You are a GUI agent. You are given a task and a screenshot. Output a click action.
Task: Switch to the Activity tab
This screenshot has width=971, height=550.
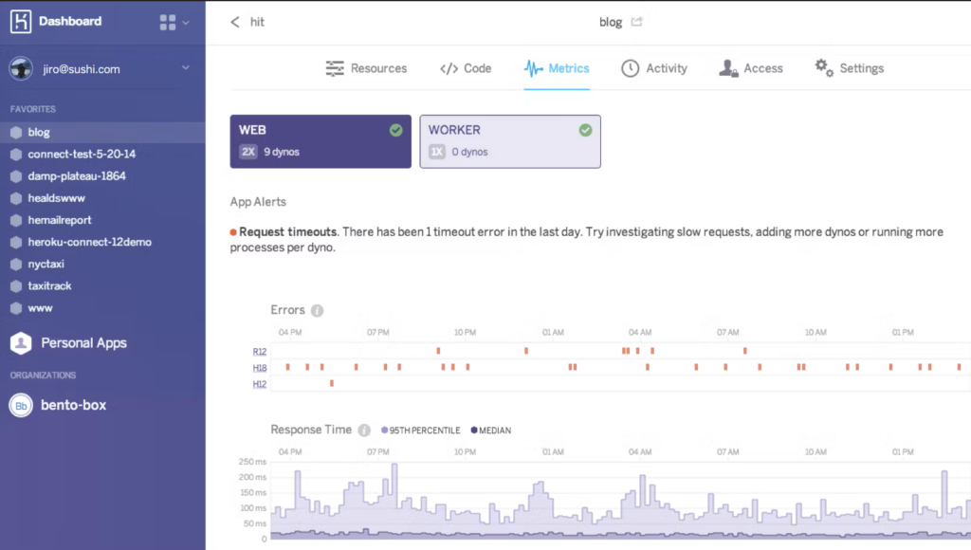654,67
